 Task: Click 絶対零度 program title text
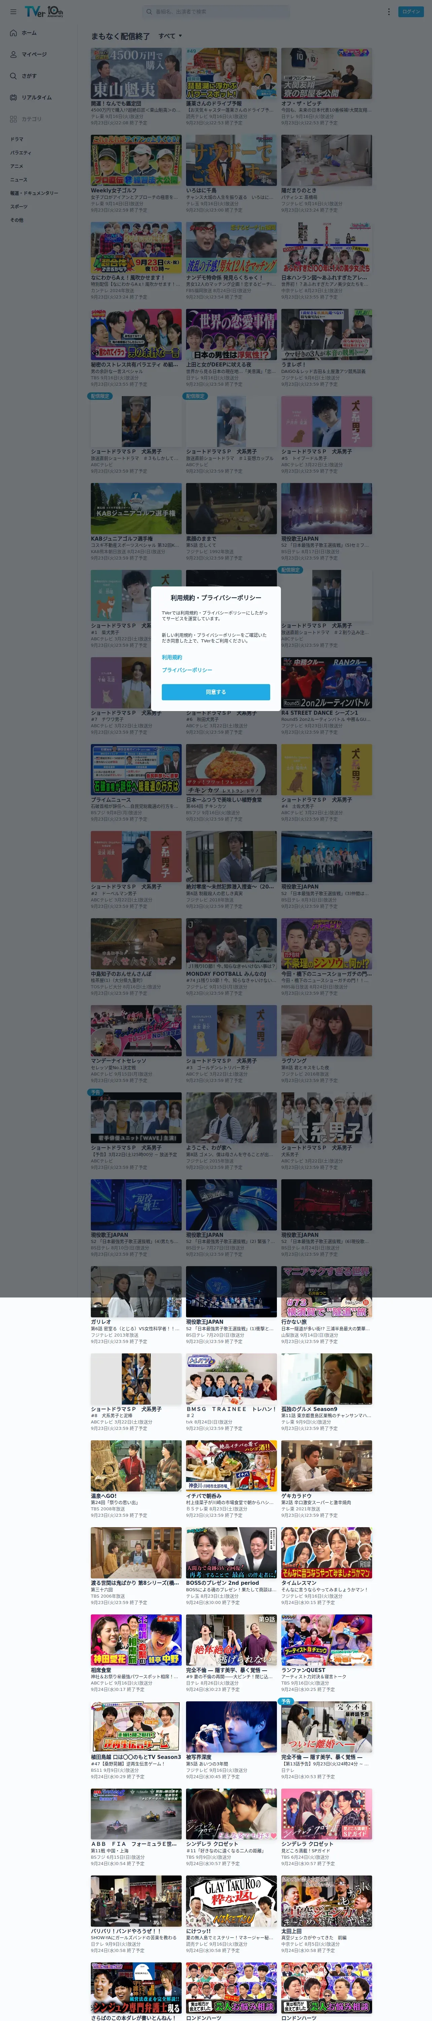(230, 887)
